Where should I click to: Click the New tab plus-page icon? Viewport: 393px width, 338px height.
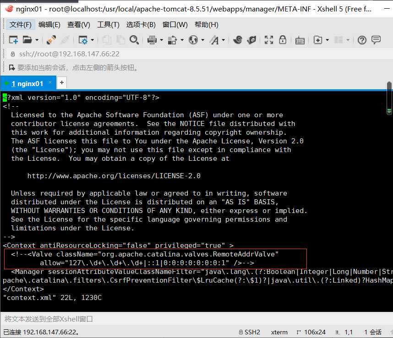coord(318,40)
